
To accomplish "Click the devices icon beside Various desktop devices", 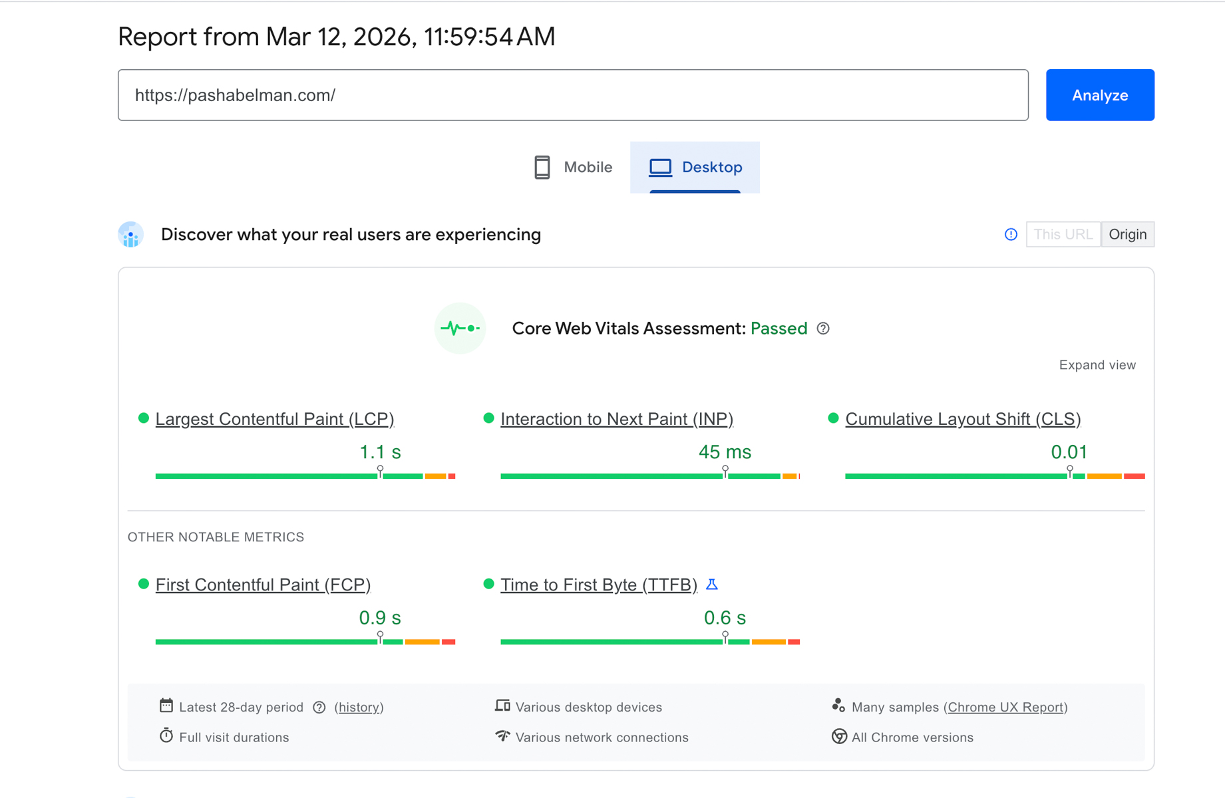I will coord(503,706).
